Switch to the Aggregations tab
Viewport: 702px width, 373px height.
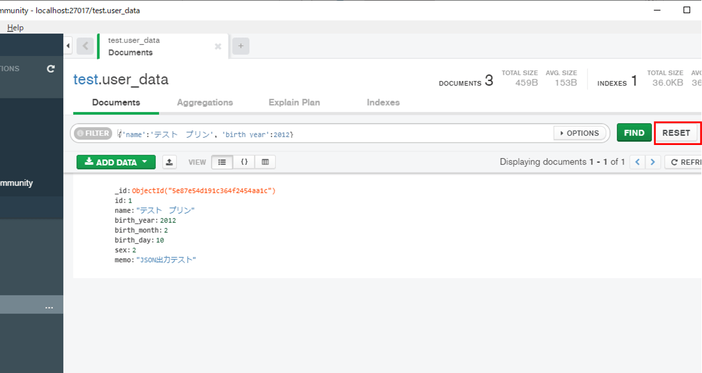[x=205, y=102]
